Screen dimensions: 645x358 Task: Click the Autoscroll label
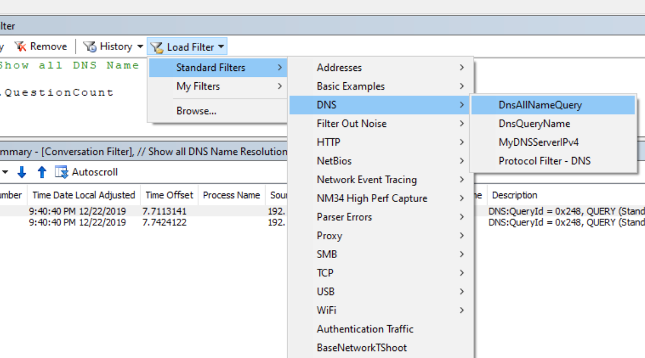95,172
